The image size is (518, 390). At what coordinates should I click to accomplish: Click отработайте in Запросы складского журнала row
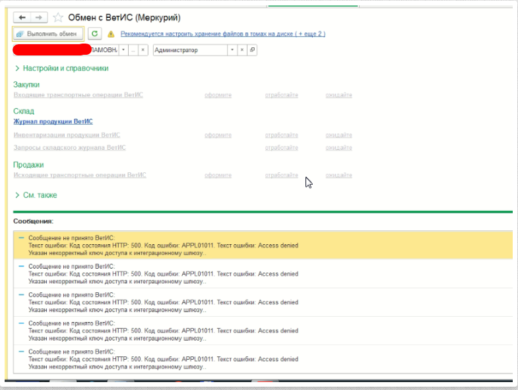click(x=282, y=148)
